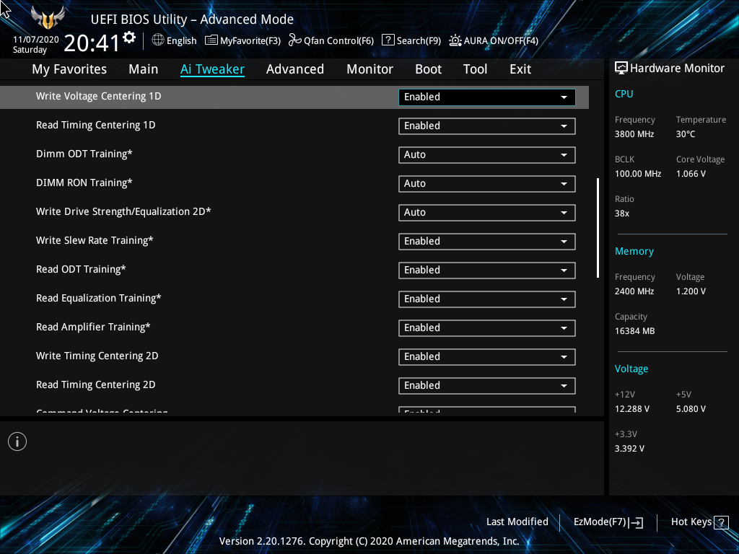Open the Monitor tab

tap(370, 69)
